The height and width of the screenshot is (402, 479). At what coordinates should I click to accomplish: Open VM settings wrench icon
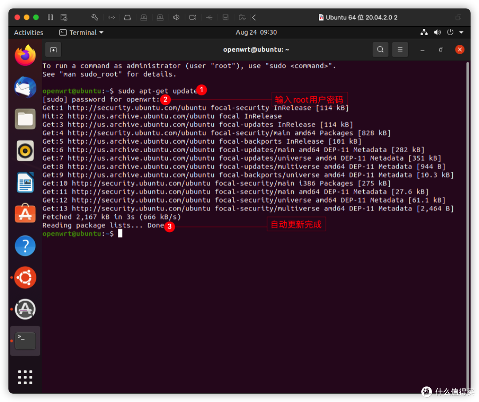95,17
